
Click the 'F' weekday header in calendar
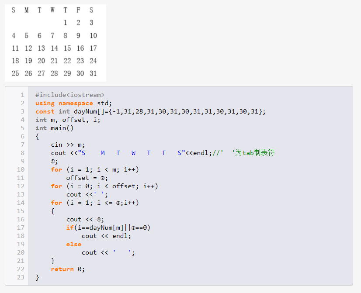(x=78, y=10)
